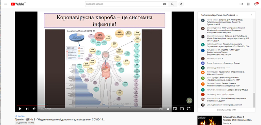The width and height of the screenshot is (261, 125).
Task: Click the magnifier search button
Action: coord(172,4)
